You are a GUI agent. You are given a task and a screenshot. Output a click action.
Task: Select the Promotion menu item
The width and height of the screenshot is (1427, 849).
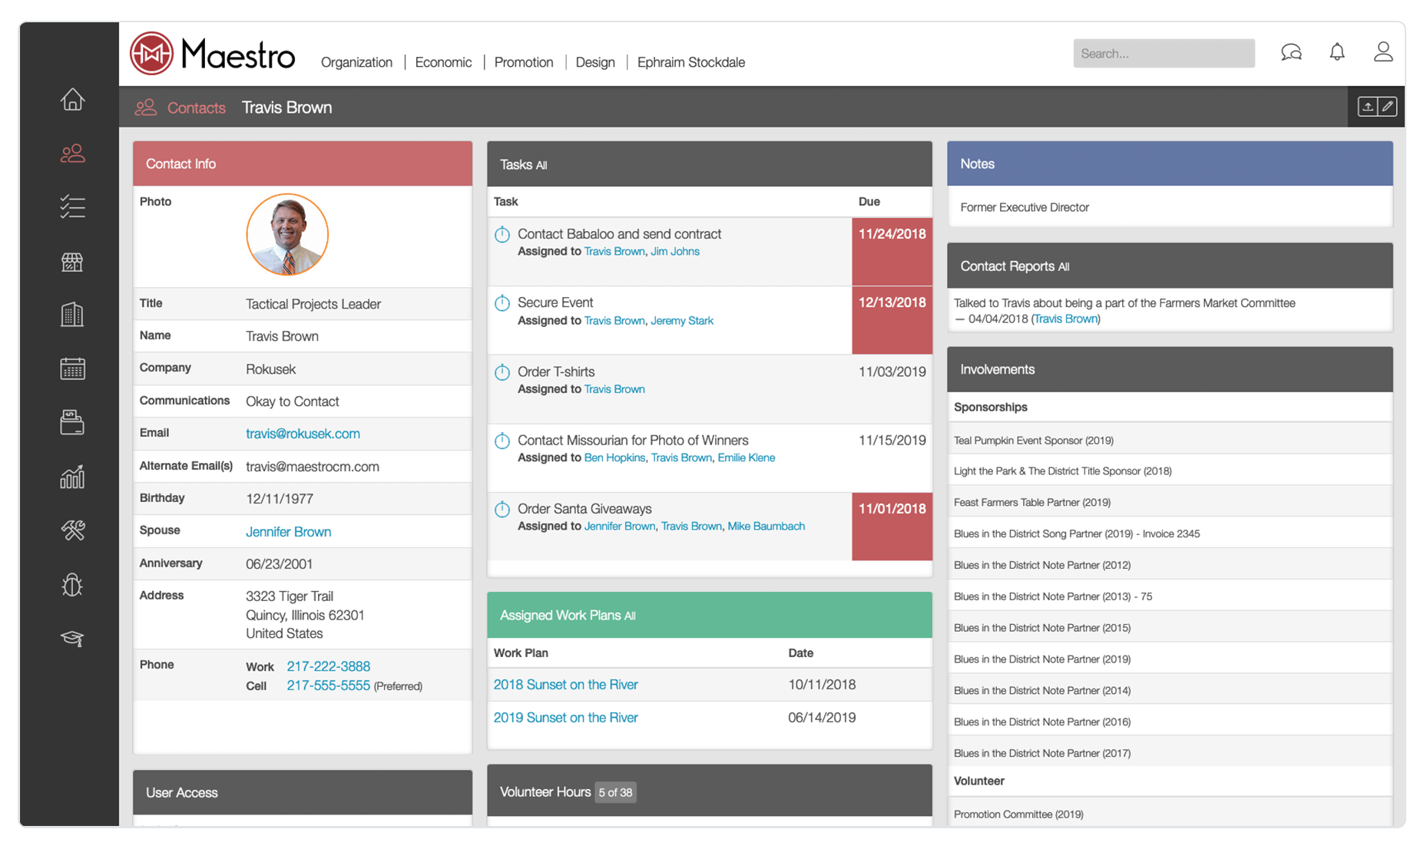click(x=524, y=62)
